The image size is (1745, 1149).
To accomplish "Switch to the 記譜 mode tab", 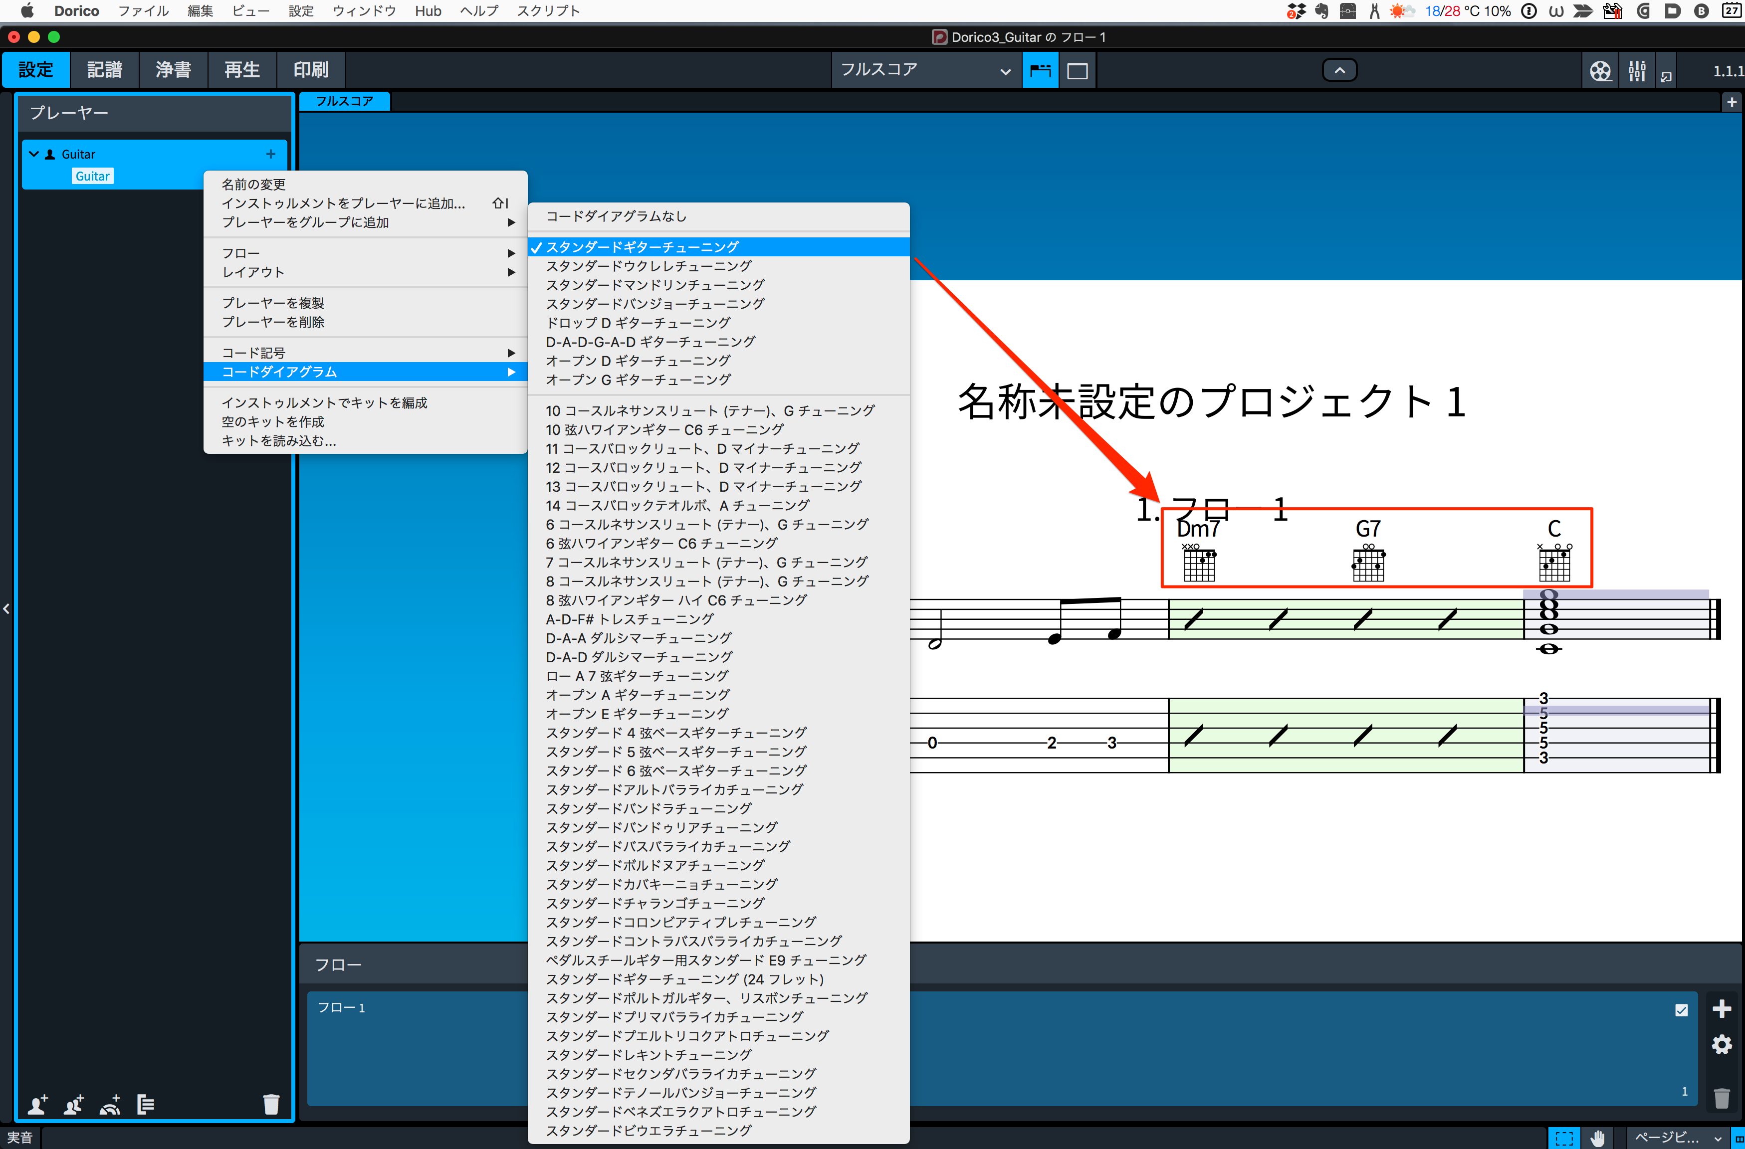I will click(x=104, y=70).
